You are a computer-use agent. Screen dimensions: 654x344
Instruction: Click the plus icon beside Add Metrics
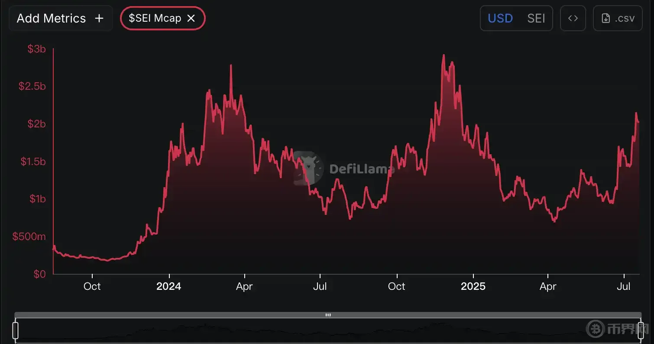(99, 19)
